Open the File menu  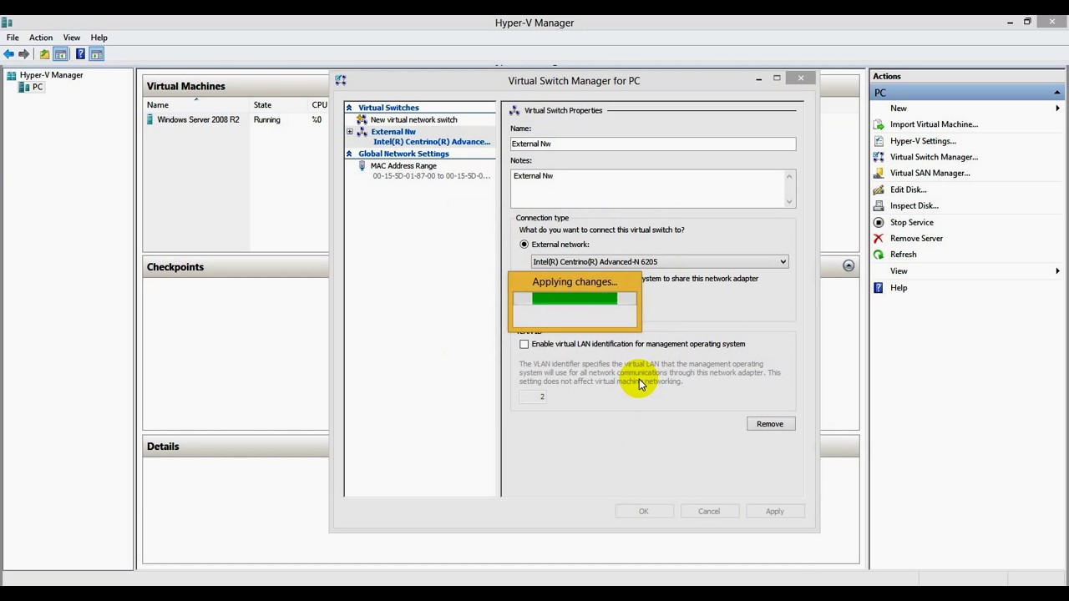(13, 38)
